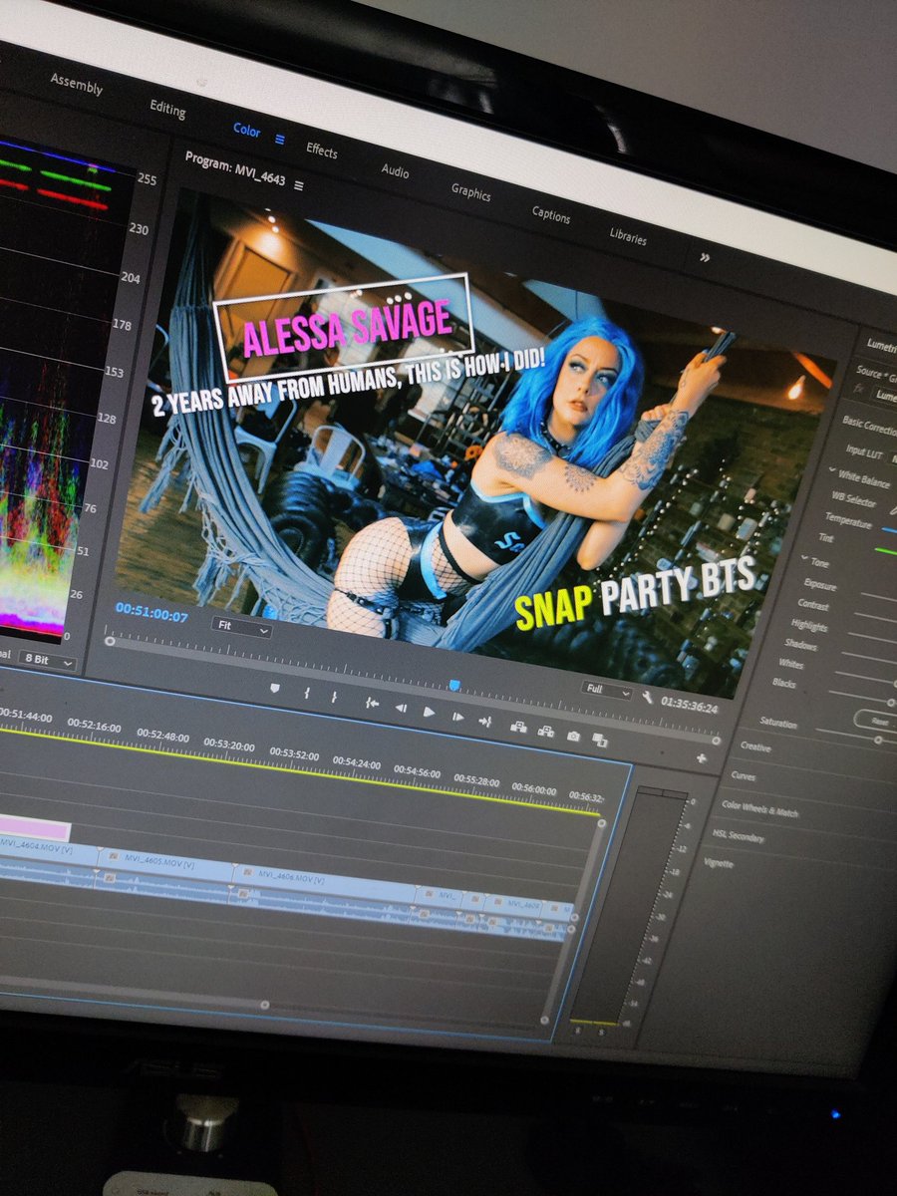Play the program monitor video
The width and height of the screenshot is (897, 1196).
[429, 712]
